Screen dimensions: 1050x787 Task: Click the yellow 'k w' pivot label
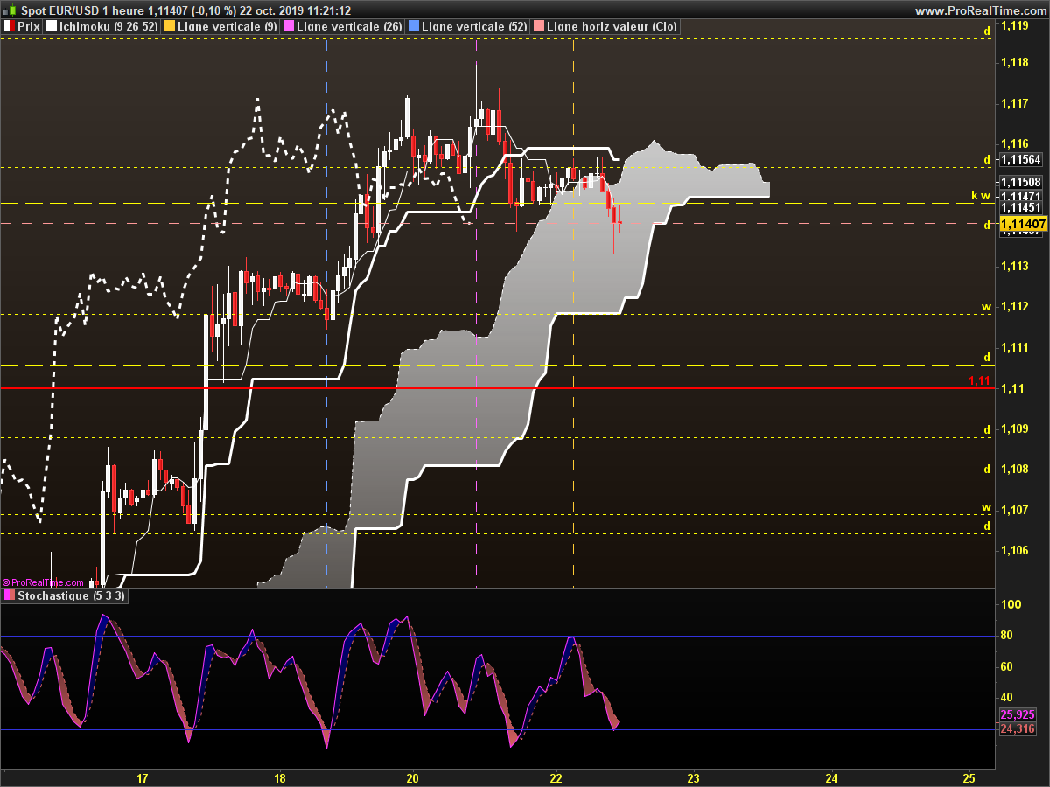(981, 196)
